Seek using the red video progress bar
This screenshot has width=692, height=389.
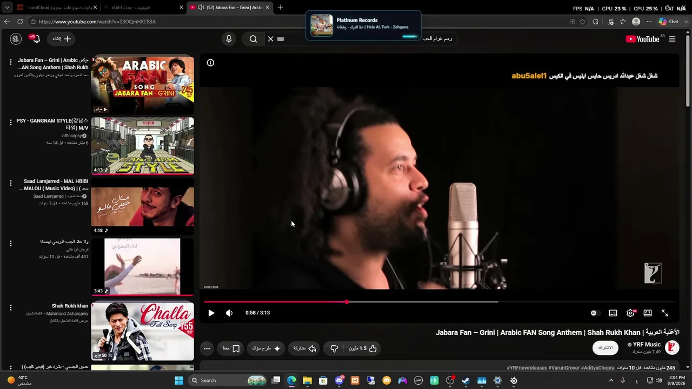[440, 302]
